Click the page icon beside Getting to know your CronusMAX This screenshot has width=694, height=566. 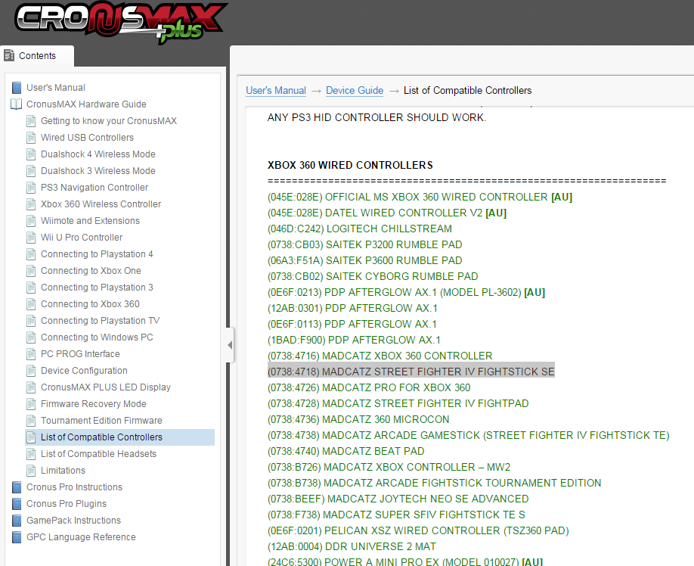[x=31, y=121]
